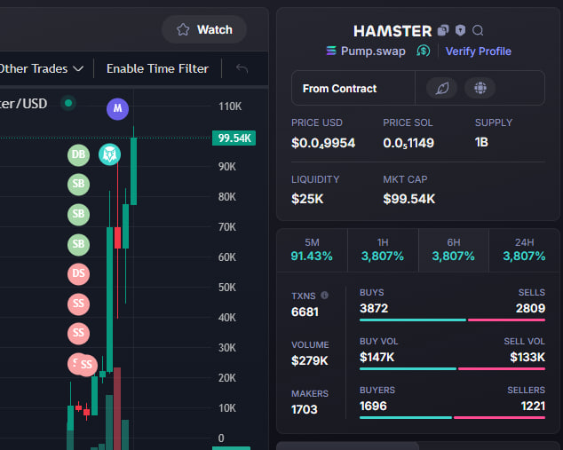Add HAMSTER to the watchlist with Watch
563x450 pixels.
(204, 29)
